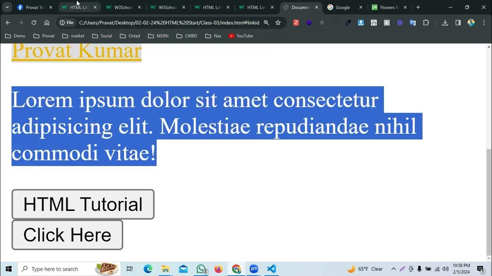Open the Windows notification center
The width and height of the screenshot is (492, 276).
[x=480, y=269]
